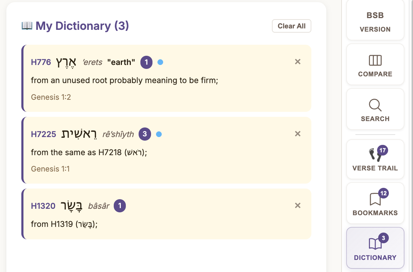Remove the H1320 entry with its X

(x=297, y=205)
